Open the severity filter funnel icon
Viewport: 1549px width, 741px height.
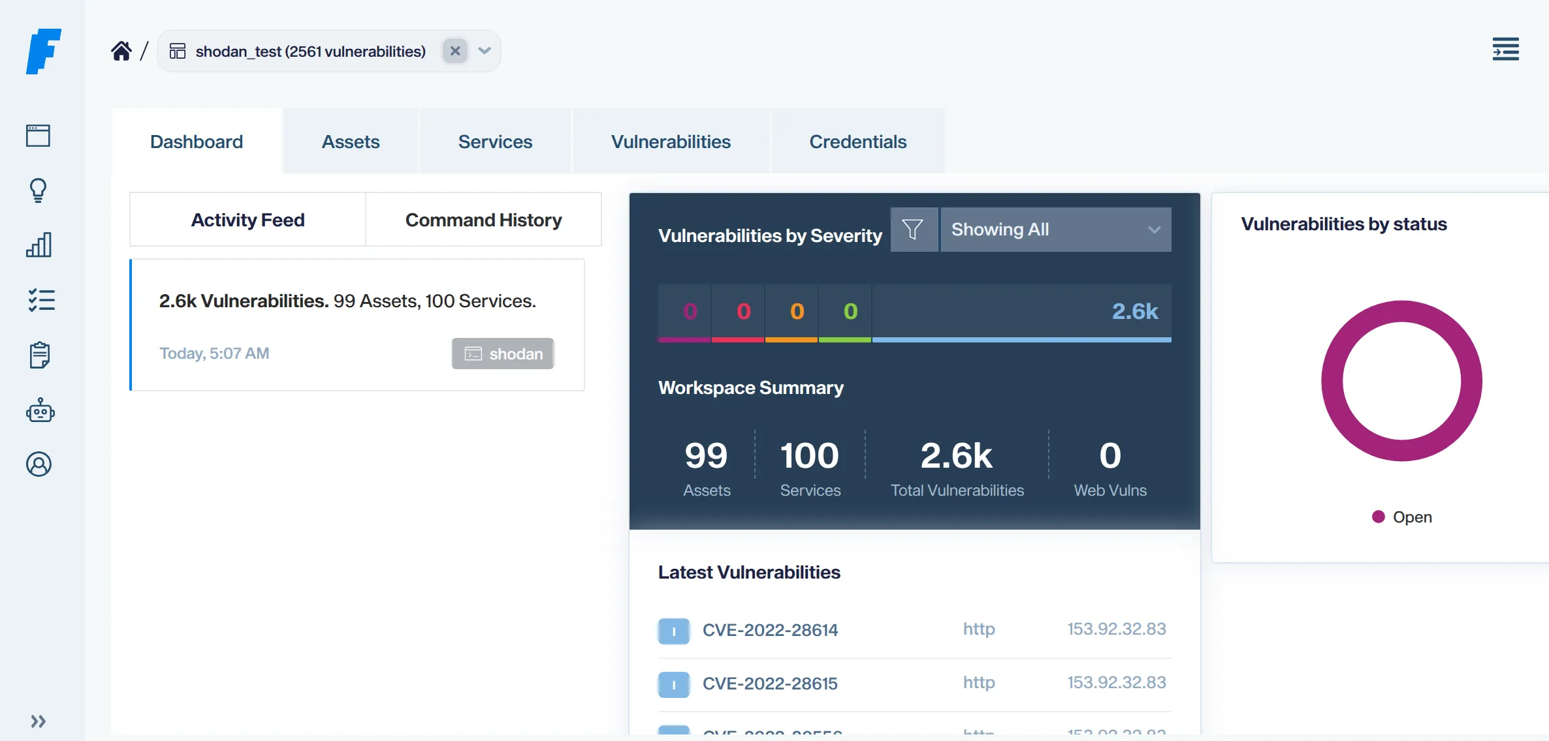(913, 229)
